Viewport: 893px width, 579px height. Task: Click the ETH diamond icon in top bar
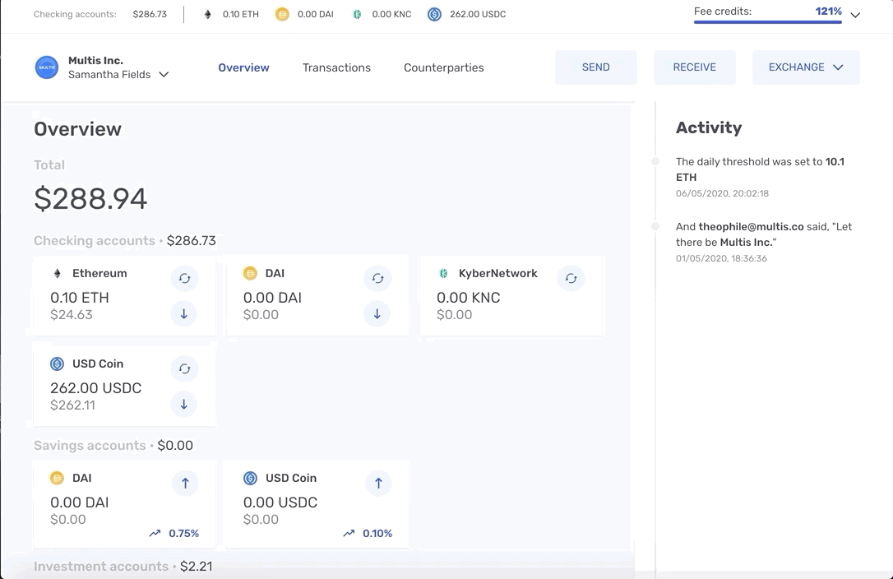coord(208,14)
